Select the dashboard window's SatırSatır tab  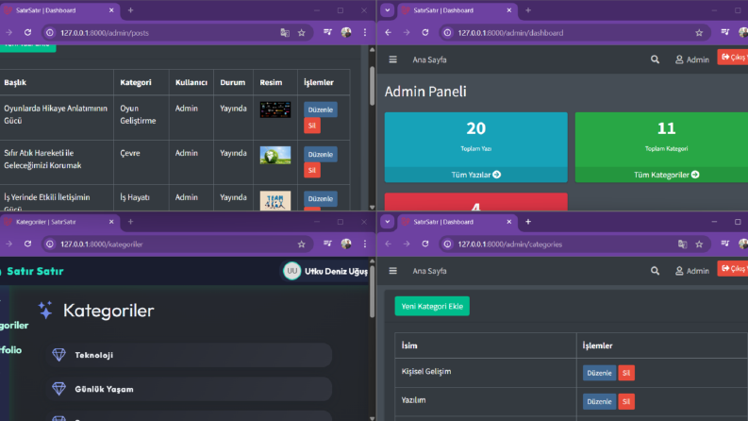tap(457, 10)
